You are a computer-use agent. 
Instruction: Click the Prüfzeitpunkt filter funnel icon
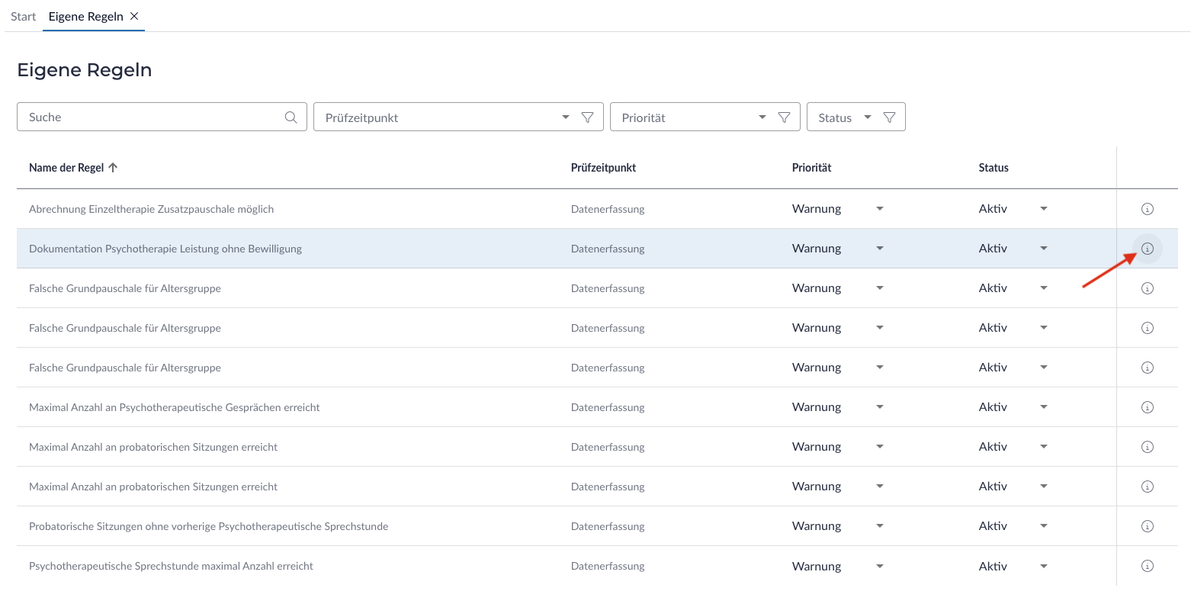coord(587,117)
